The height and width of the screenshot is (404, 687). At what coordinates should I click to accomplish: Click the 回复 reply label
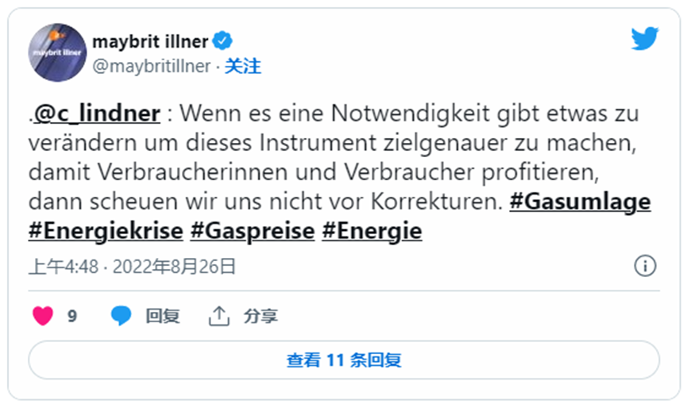pos(163,316)
